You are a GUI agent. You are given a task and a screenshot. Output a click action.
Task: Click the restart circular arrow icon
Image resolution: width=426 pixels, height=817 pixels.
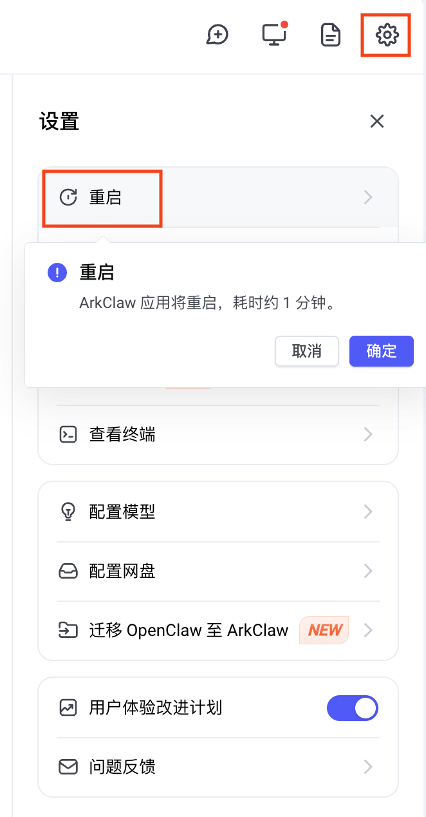(x=68, y=197)
